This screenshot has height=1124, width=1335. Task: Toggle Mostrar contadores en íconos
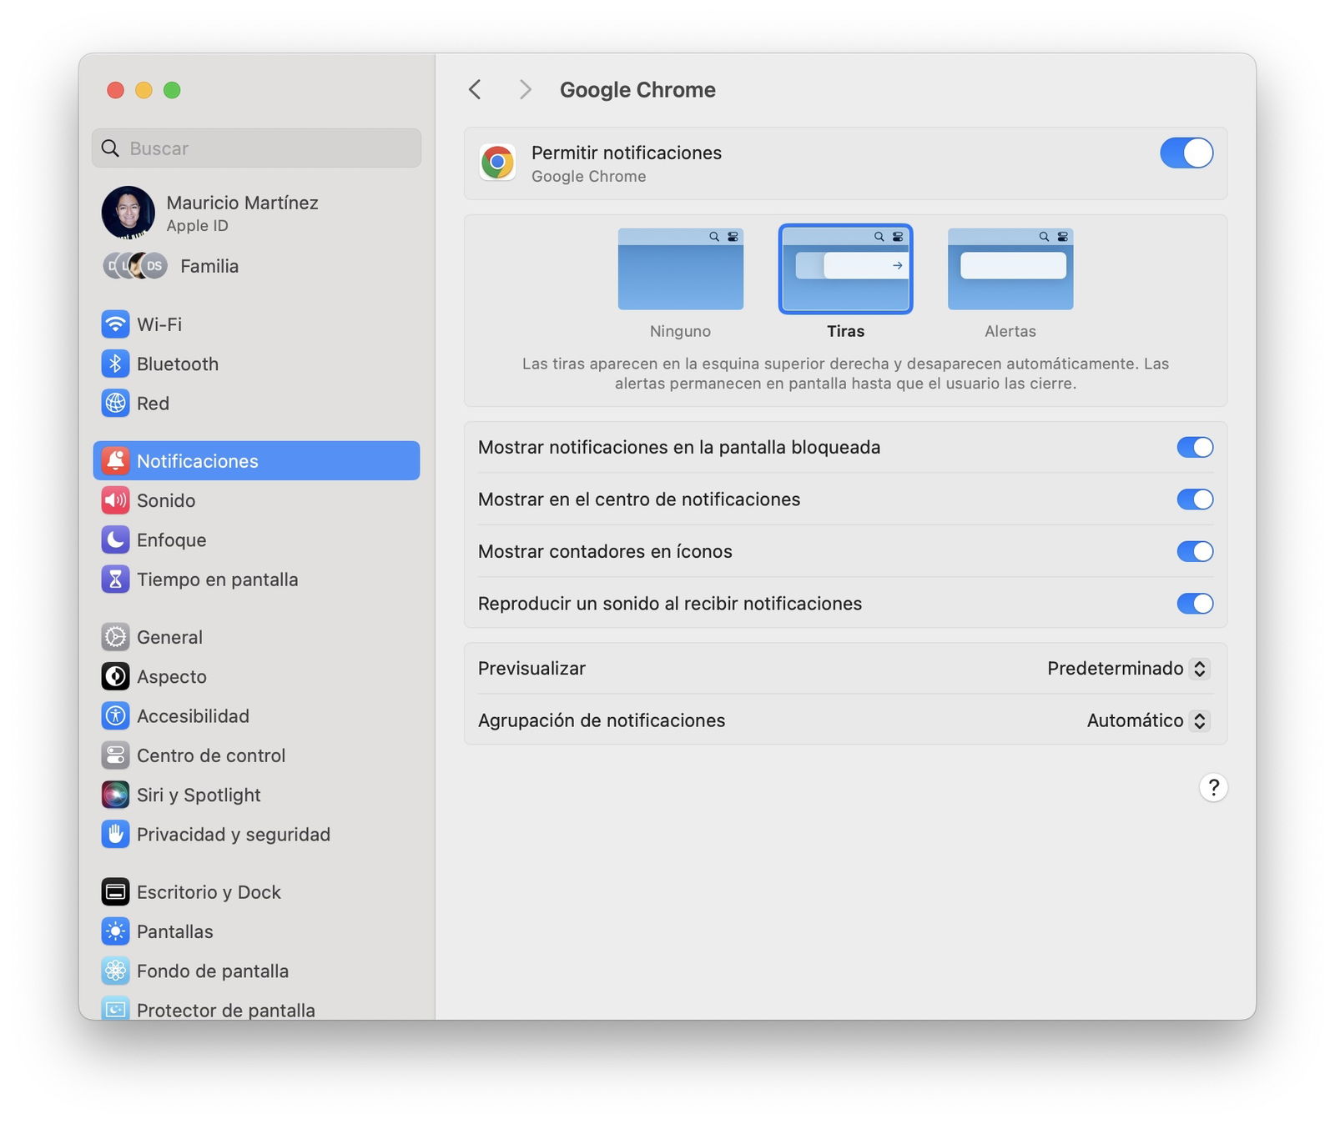coord(1195,551)
